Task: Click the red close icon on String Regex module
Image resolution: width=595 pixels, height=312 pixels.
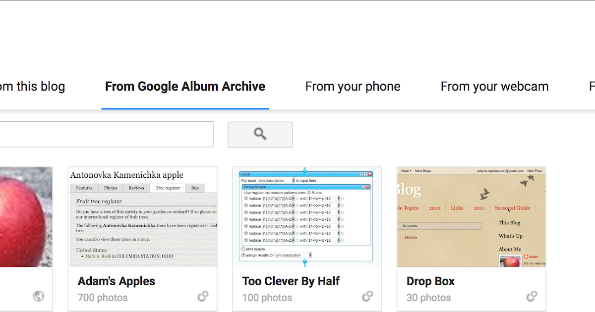Action: pos(367,187)
